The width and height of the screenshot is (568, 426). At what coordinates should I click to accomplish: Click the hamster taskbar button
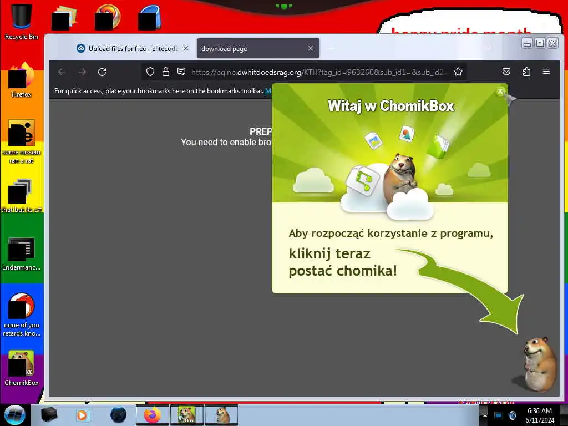(221, 415)
